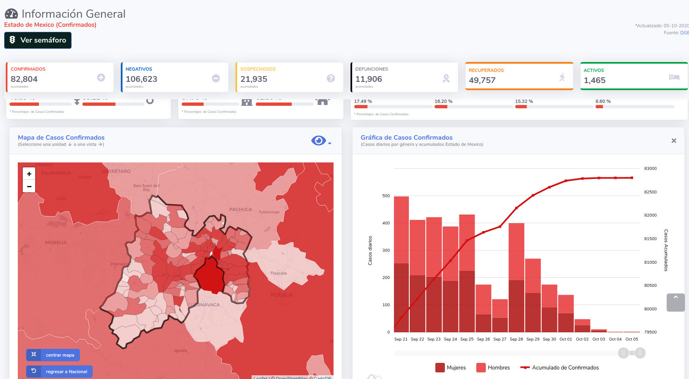Click the Activos 1,465 value
This screenshot has width=689, height=379.
click(595, 80)
